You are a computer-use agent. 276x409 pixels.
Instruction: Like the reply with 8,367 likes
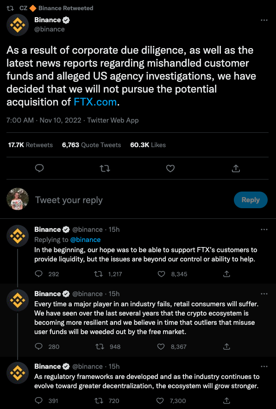point(161,347)
